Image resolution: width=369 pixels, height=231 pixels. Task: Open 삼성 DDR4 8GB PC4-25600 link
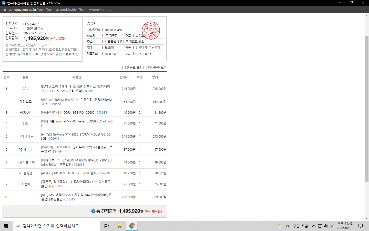click(74, 113)
